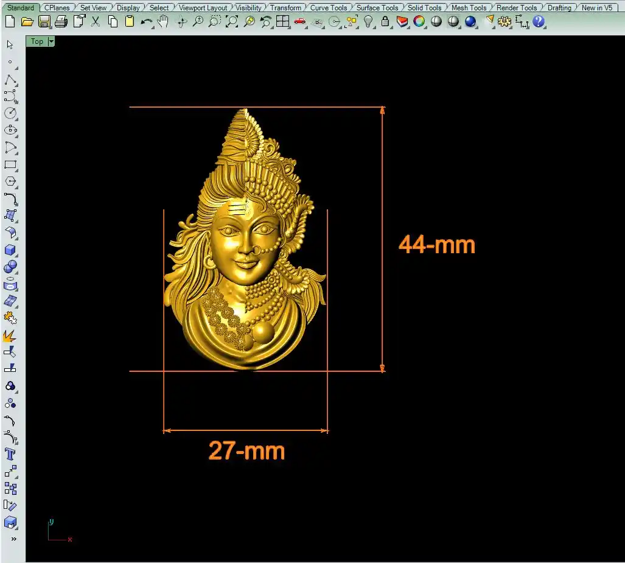Open the Options gear icon

coord(504,21)
